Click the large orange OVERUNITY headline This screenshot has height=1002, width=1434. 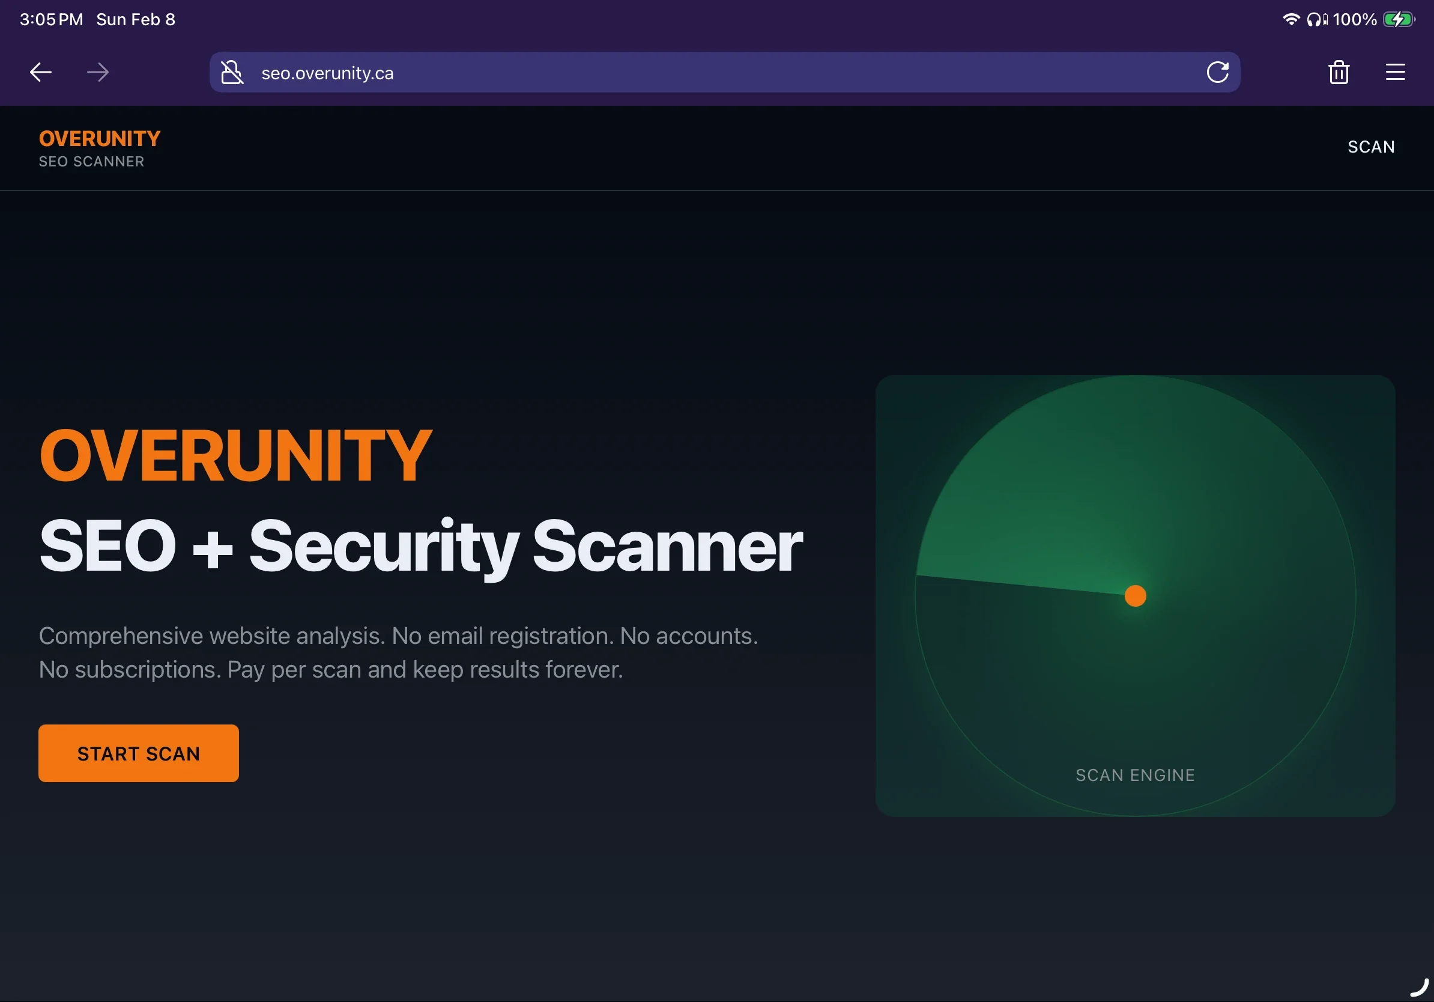tap(235, 456)
